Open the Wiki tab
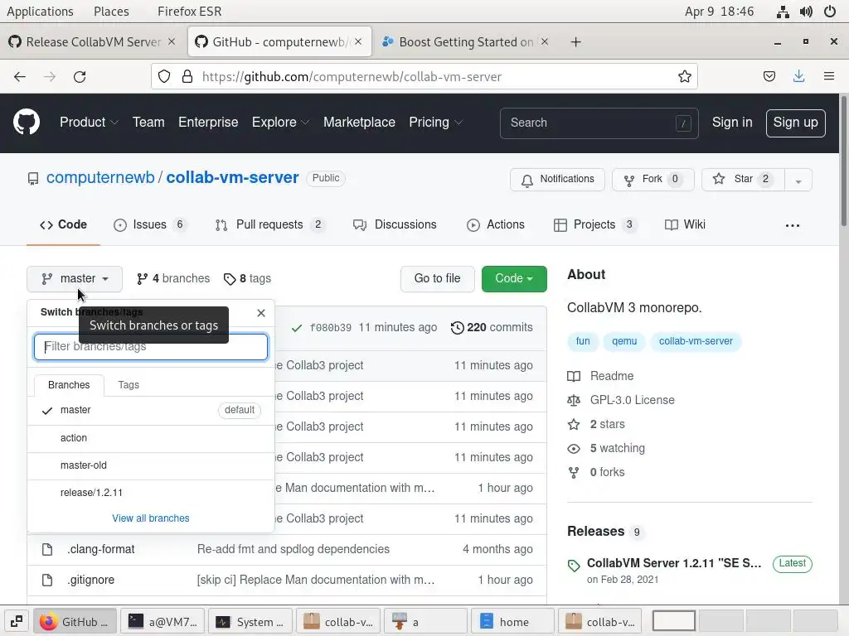 (685, 225)
